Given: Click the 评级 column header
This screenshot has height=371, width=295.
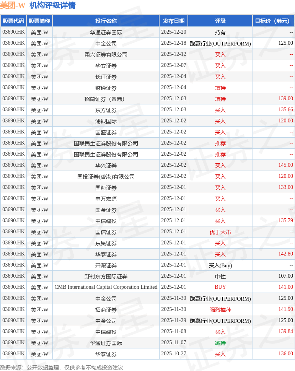Looking at the screenshot, I should (x=220, y=21).
